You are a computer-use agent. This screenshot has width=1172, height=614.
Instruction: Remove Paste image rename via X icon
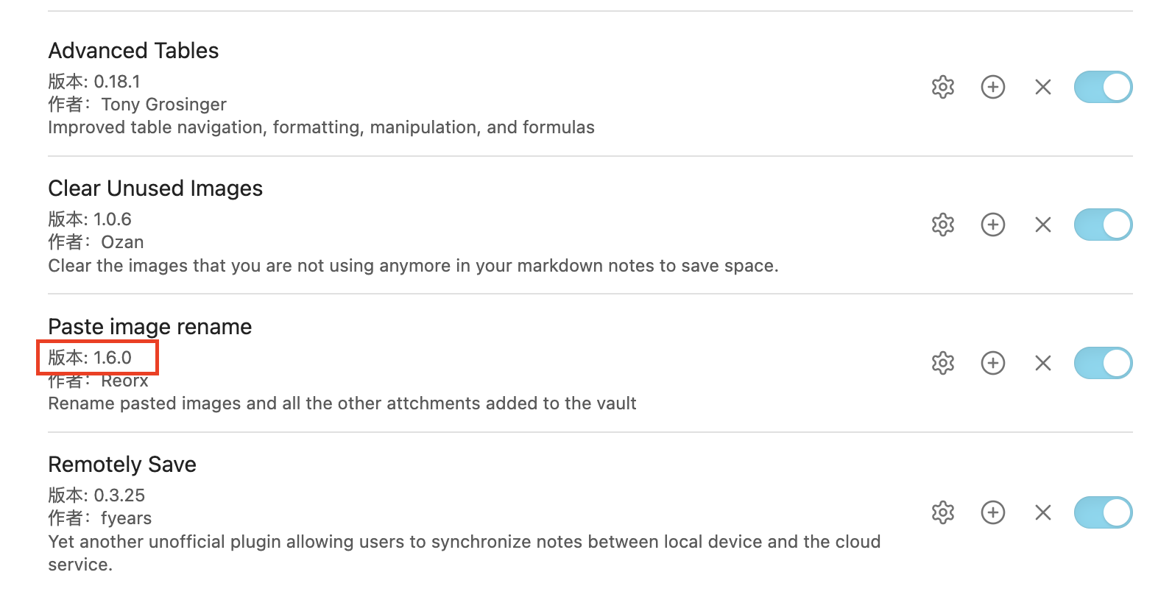[1043, 363]
